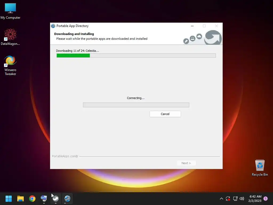Switch to PortableApps platform taskbar icon

[x=55, y=199]
